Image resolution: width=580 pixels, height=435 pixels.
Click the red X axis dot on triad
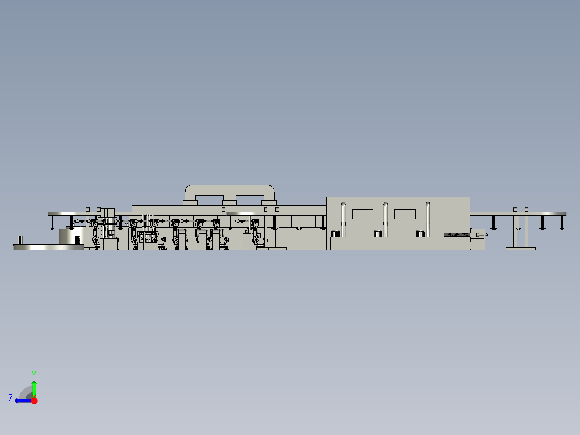click(34, 401)
